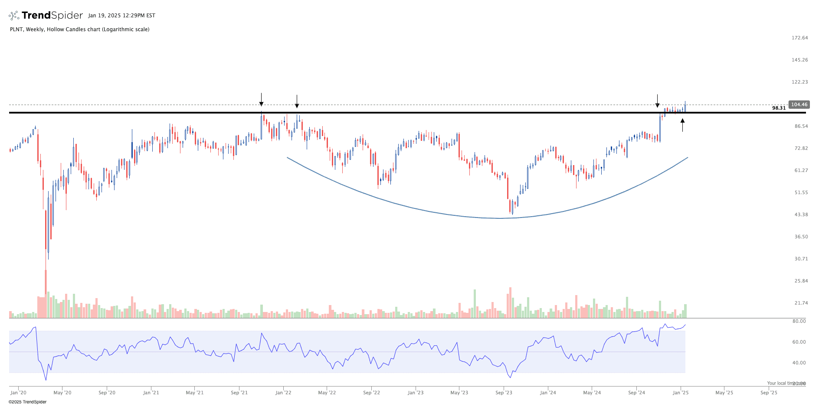Screen dimensions: 819x406
Task: Click the blue rounded-bottom curve annotation
Action: (499, 218)
